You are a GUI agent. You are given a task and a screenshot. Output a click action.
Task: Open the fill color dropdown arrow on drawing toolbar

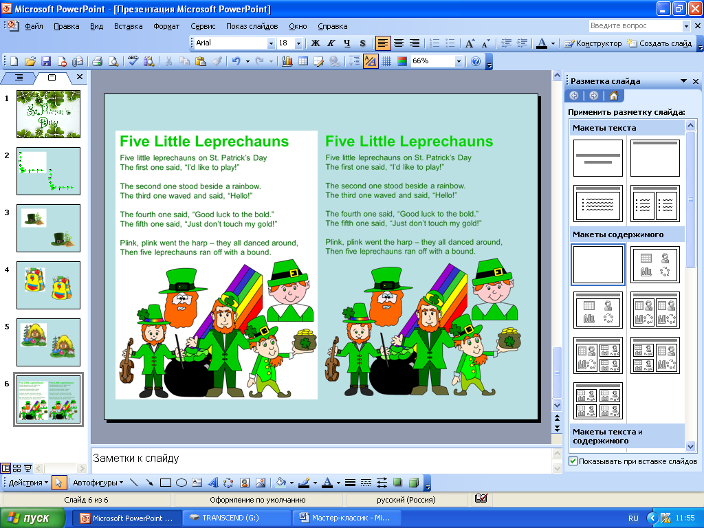click(x=291, y=483)
